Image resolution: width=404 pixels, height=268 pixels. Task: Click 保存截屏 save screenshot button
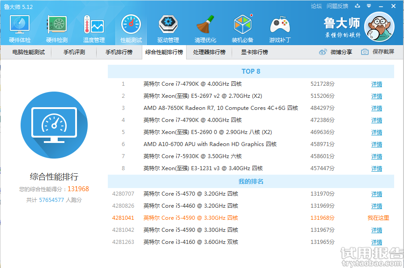point(378,52)
